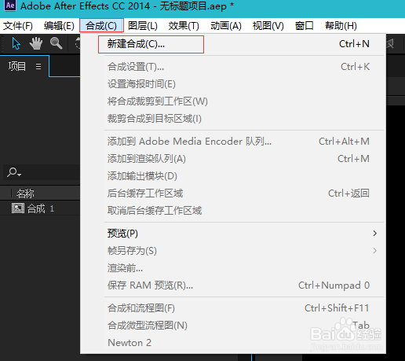Select the Zoom magnifier tool

click(x=56, y=43)
